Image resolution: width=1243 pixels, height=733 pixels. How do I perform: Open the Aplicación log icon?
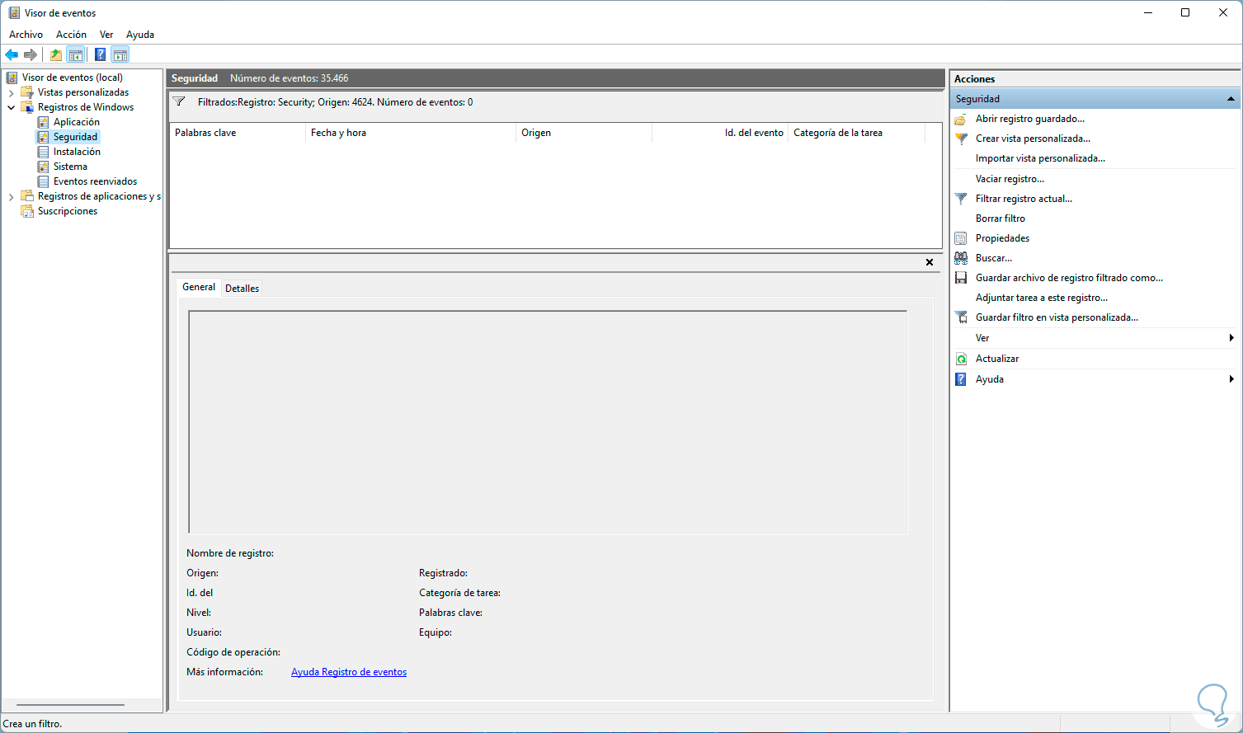coord(43,122)
